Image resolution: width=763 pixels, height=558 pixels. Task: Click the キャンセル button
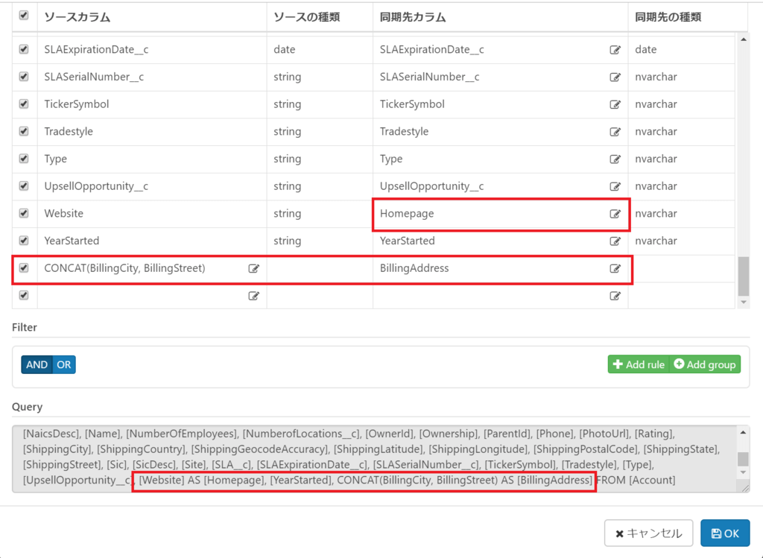(648, 533)
